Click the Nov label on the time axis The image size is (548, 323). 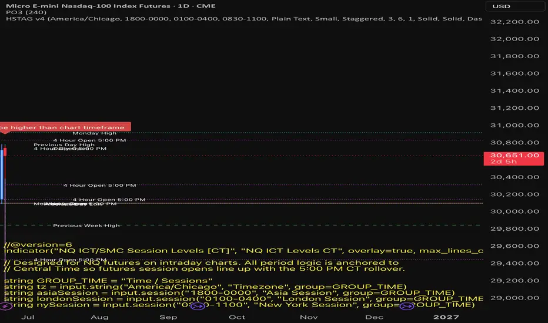click(x=309, y=317)
